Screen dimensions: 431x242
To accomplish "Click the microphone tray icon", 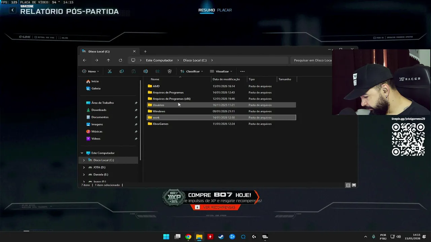I will 373,237.
